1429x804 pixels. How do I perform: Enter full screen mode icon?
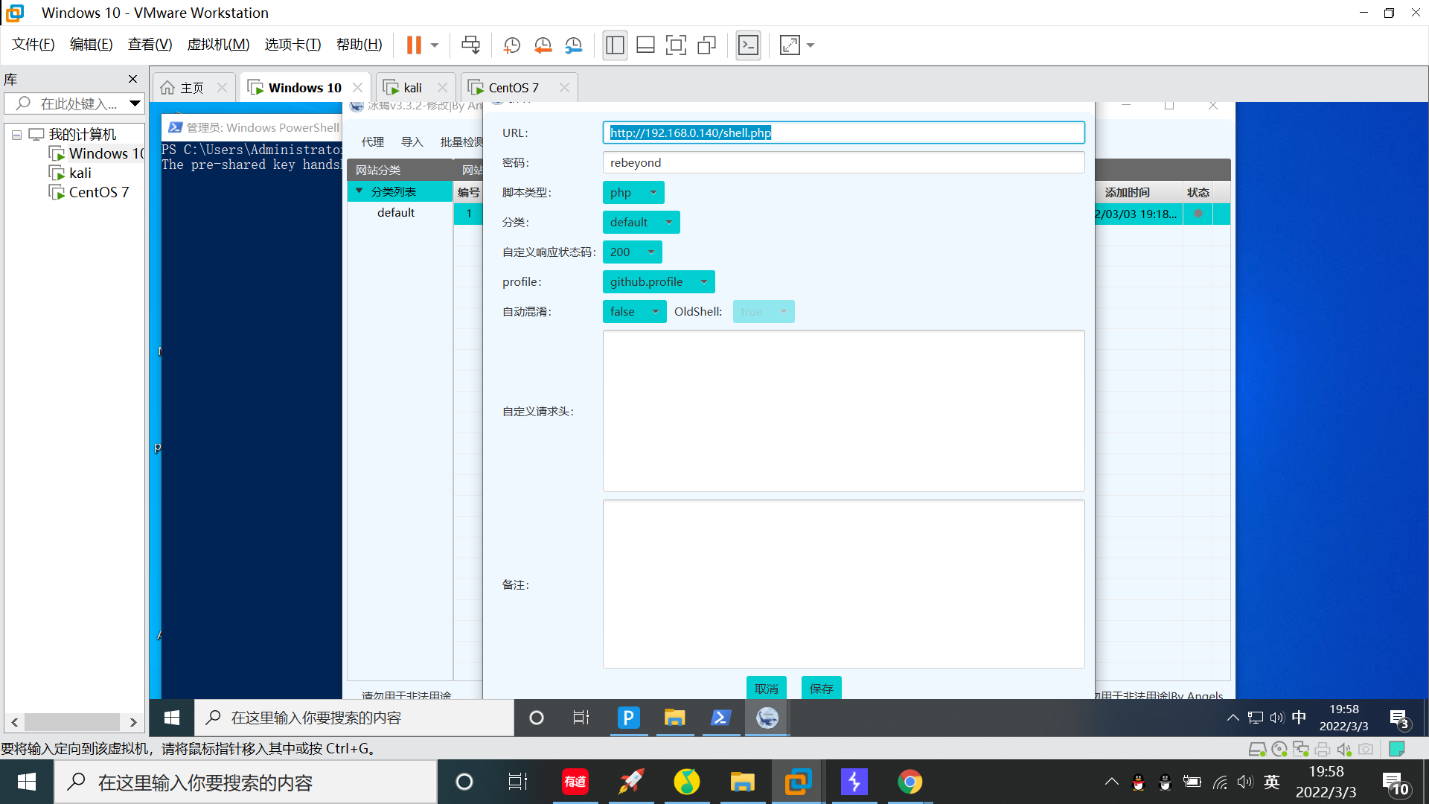[x=676, y=45]
